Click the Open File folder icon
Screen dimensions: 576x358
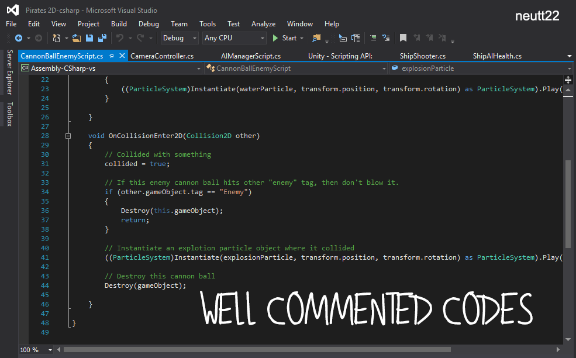(76, 38)
